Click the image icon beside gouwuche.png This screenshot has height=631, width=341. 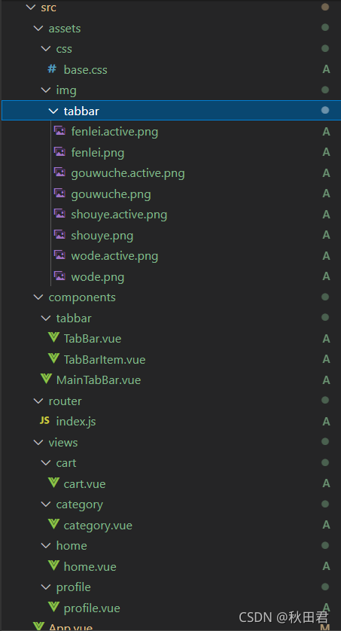(x=60, y=194)
